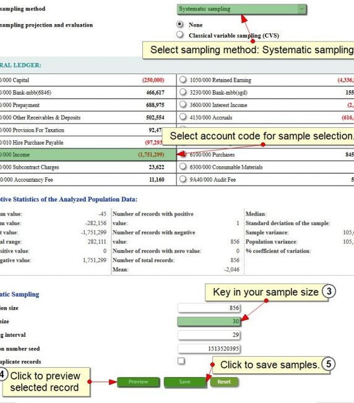Screen dimensions: 354x403
Task: Click the sampling interval field showing 29
Action: (x=209, y=335)
